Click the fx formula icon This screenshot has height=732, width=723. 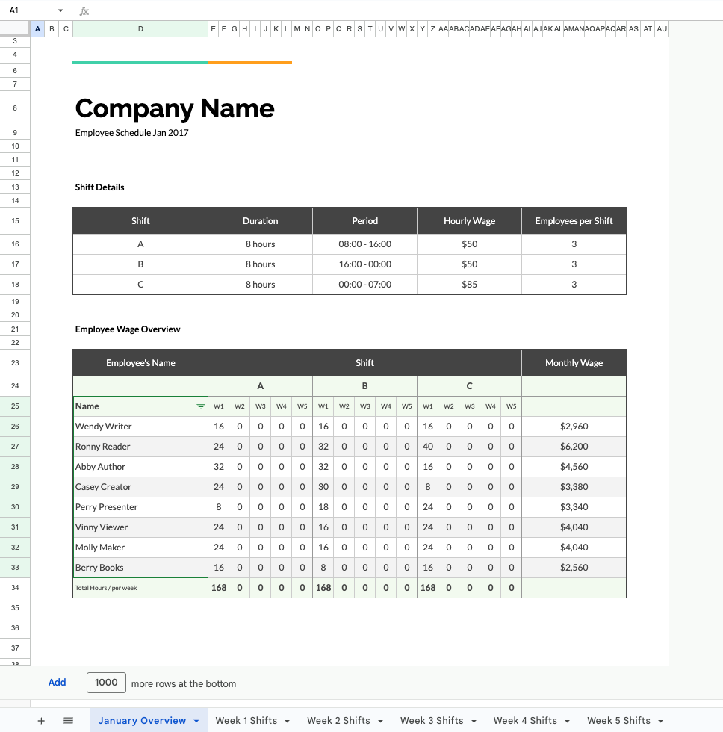[84, 10]
